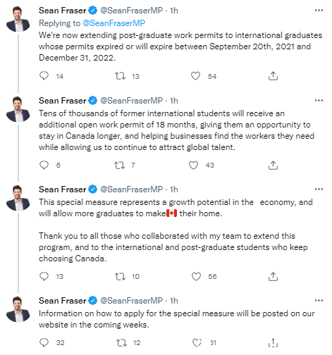The image size is (332, 355).
Task: Retweet the tweet showing 7 retweets
Action: pyautogui.click(x=119, y=166)
